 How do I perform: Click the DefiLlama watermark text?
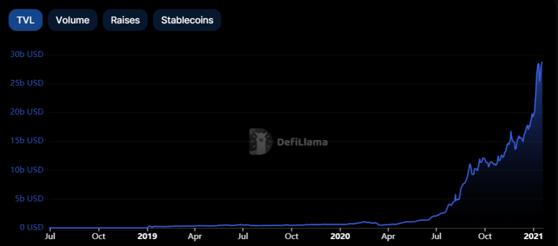pyautogui.click(x=302, y=142)
